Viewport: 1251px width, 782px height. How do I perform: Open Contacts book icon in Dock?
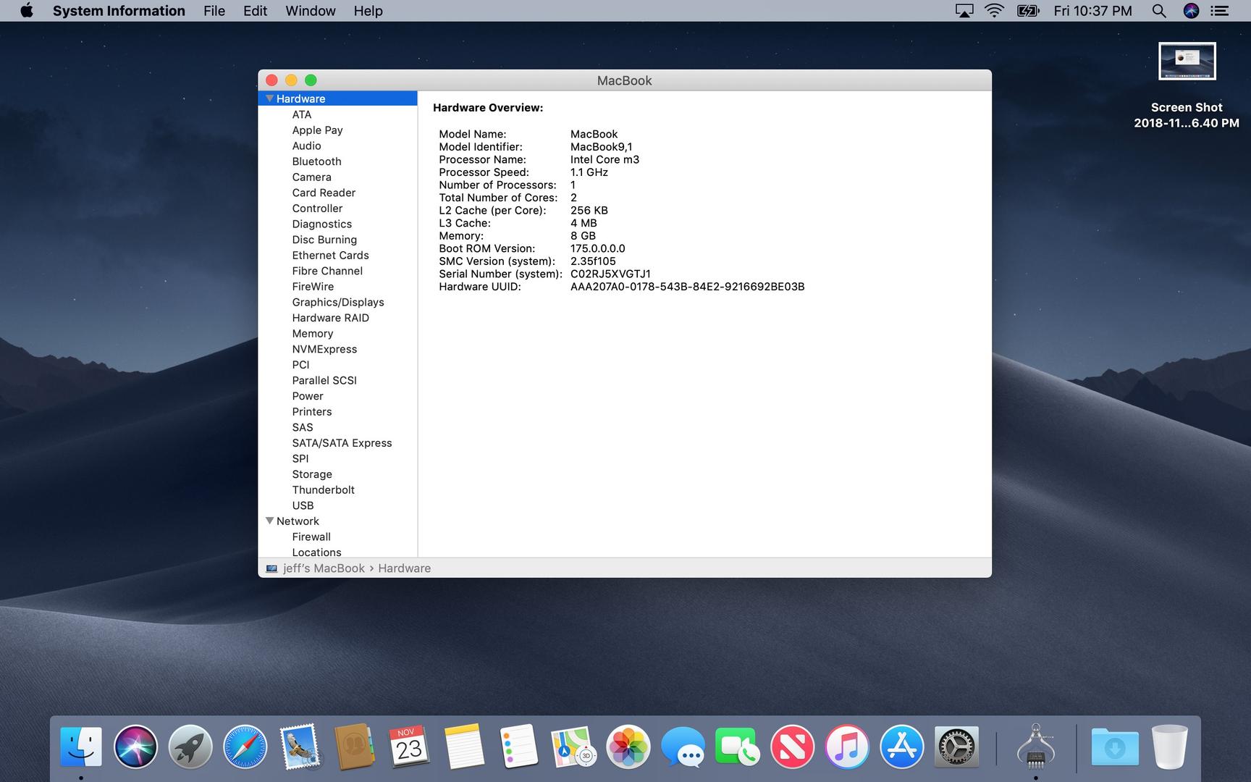(354, 747)
